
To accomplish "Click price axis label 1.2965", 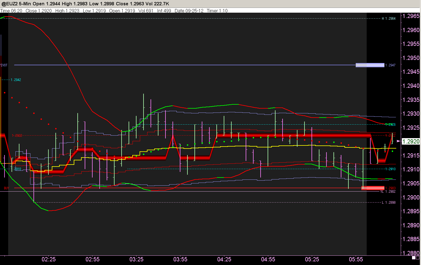I will 411,16.
